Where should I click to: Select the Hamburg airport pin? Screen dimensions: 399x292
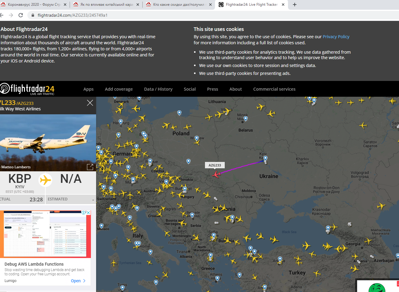pyautogui.click(x=121, y=122)
